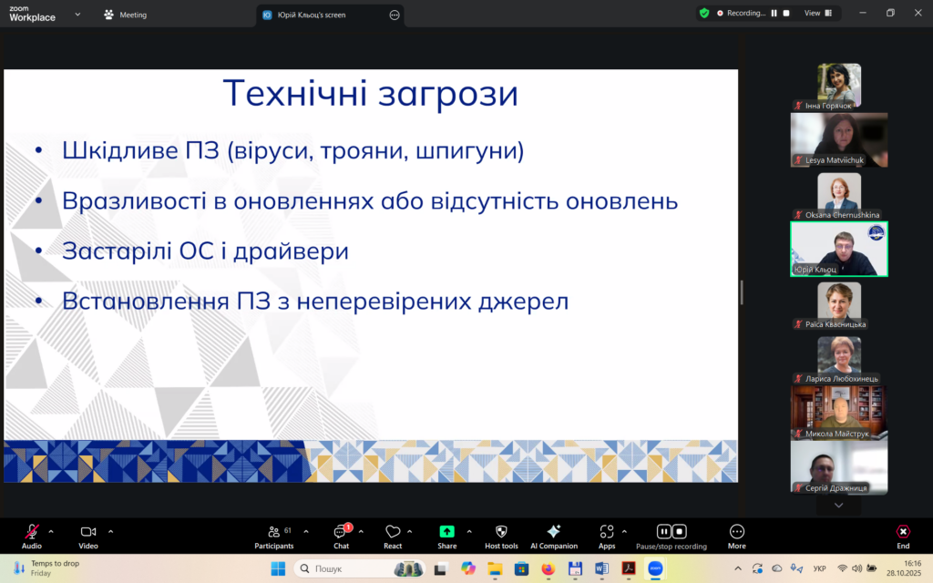This screenshot has width=933, height=583.
Task: Open the Apps menu icon
Action: pyautogui.click(x=606, y=532)
